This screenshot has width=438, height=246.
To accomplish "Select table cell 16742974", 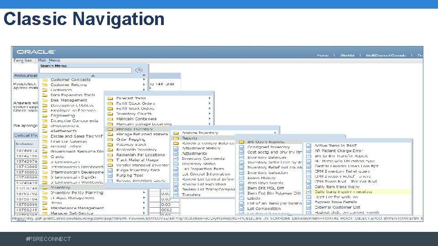I will tap(26, 161).
